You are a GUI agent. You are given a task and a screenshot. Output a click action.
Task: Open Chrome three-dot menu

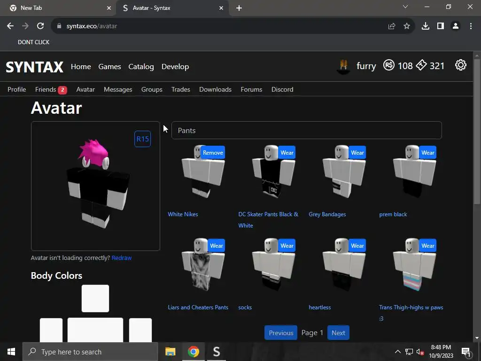pyautogui.click(x=471, y=26)
